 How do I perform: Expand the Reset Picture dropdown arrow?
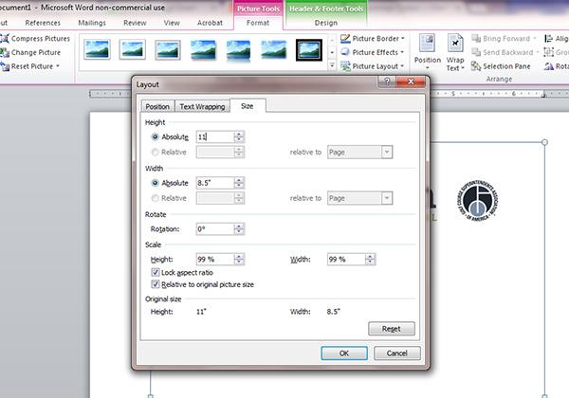coord(58,66)
